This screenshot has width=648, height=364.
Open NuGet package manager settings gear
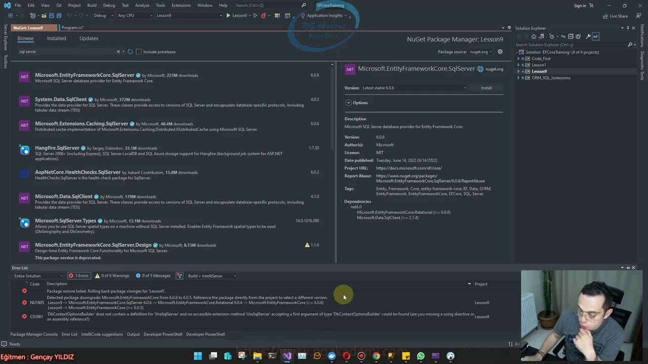pos(500,52)
